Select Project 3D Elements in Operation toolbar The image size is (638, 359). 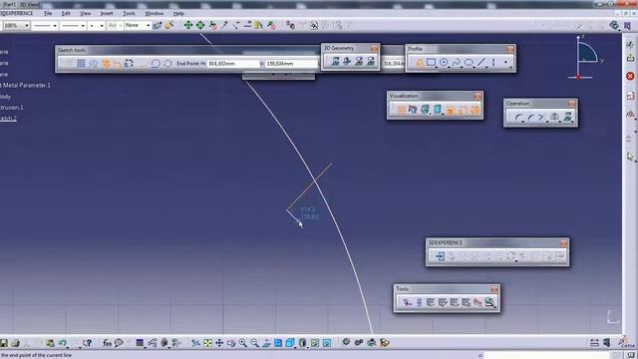pos(567,118)
